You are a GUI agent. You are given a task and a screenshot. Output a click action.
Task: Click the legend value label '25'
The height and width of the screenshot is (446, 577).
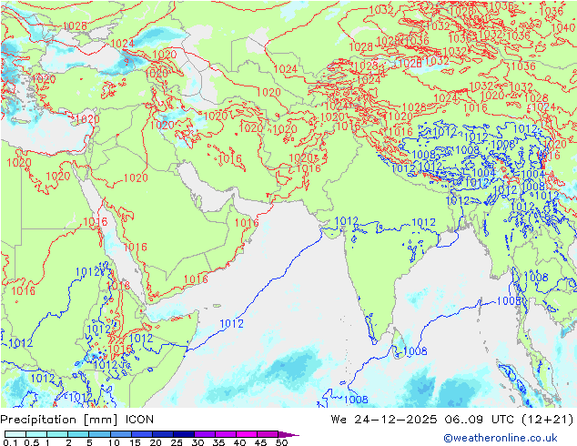[x=177, y=442]
